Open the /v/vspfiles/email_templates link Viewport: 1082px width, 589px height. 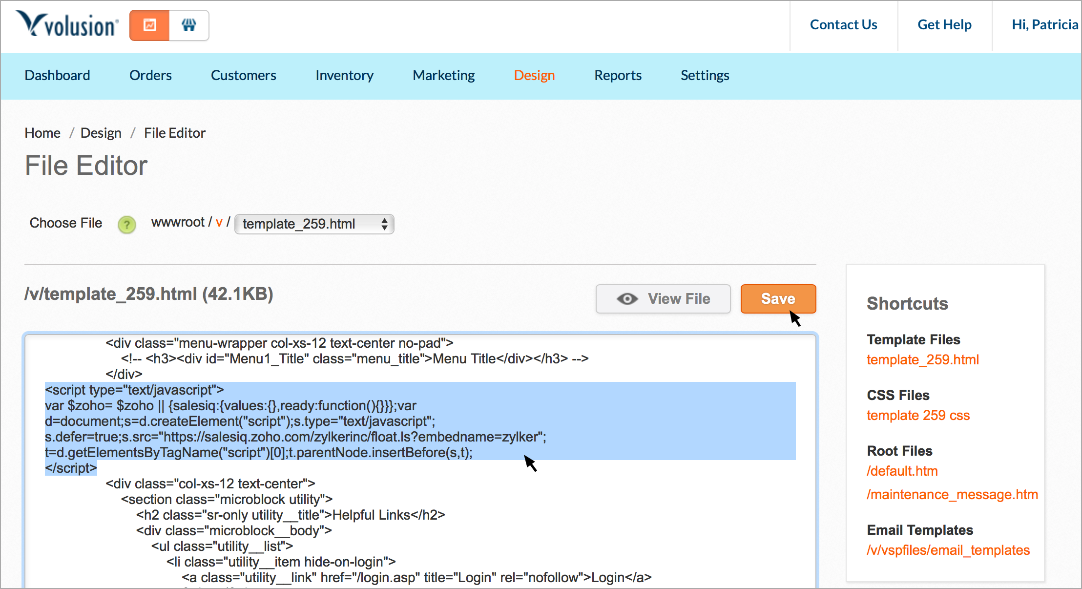pos(948,550)
